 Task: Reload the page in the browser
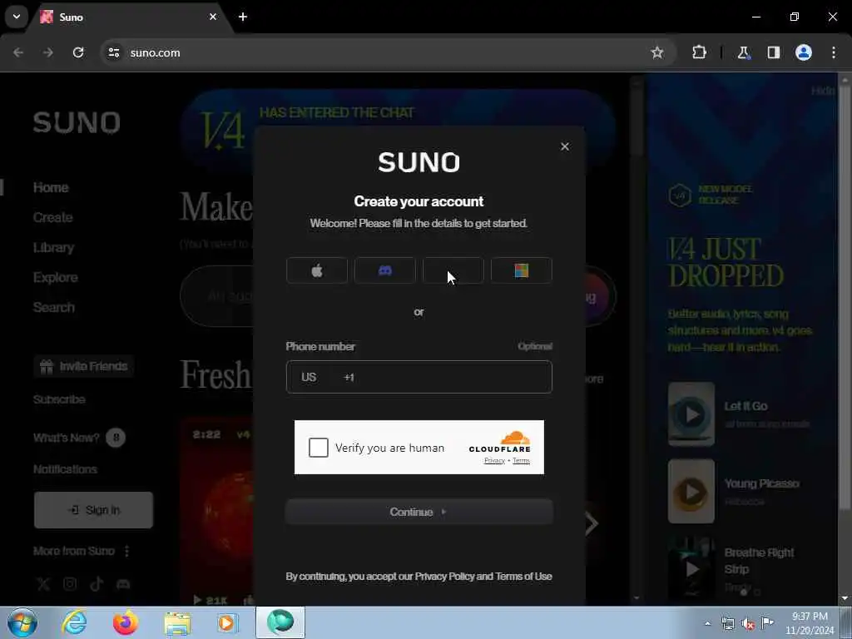(x=78, y=52)
